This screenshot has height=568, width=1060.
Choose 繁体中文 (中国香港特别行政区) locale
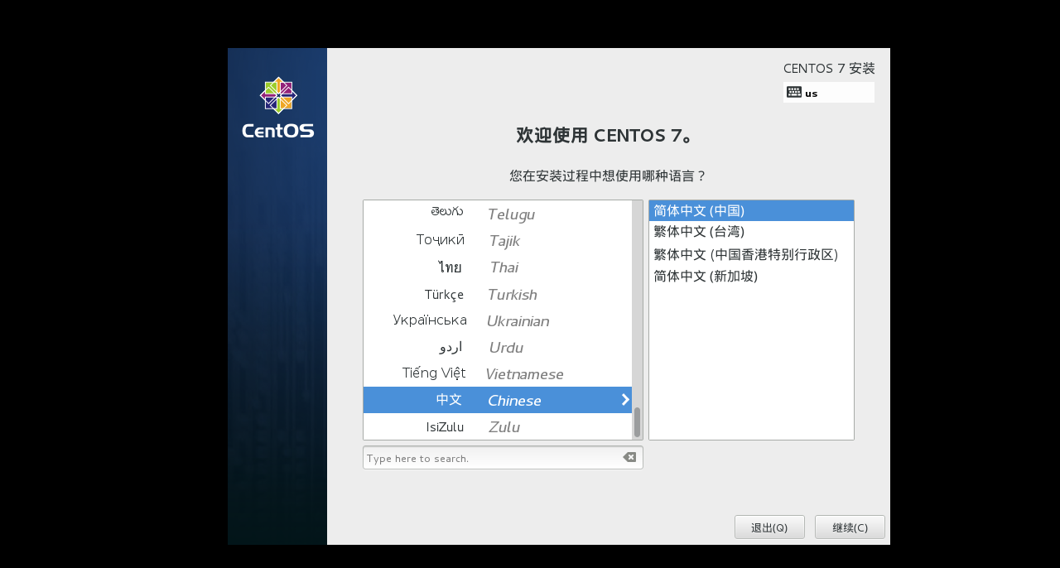point(751,254)
